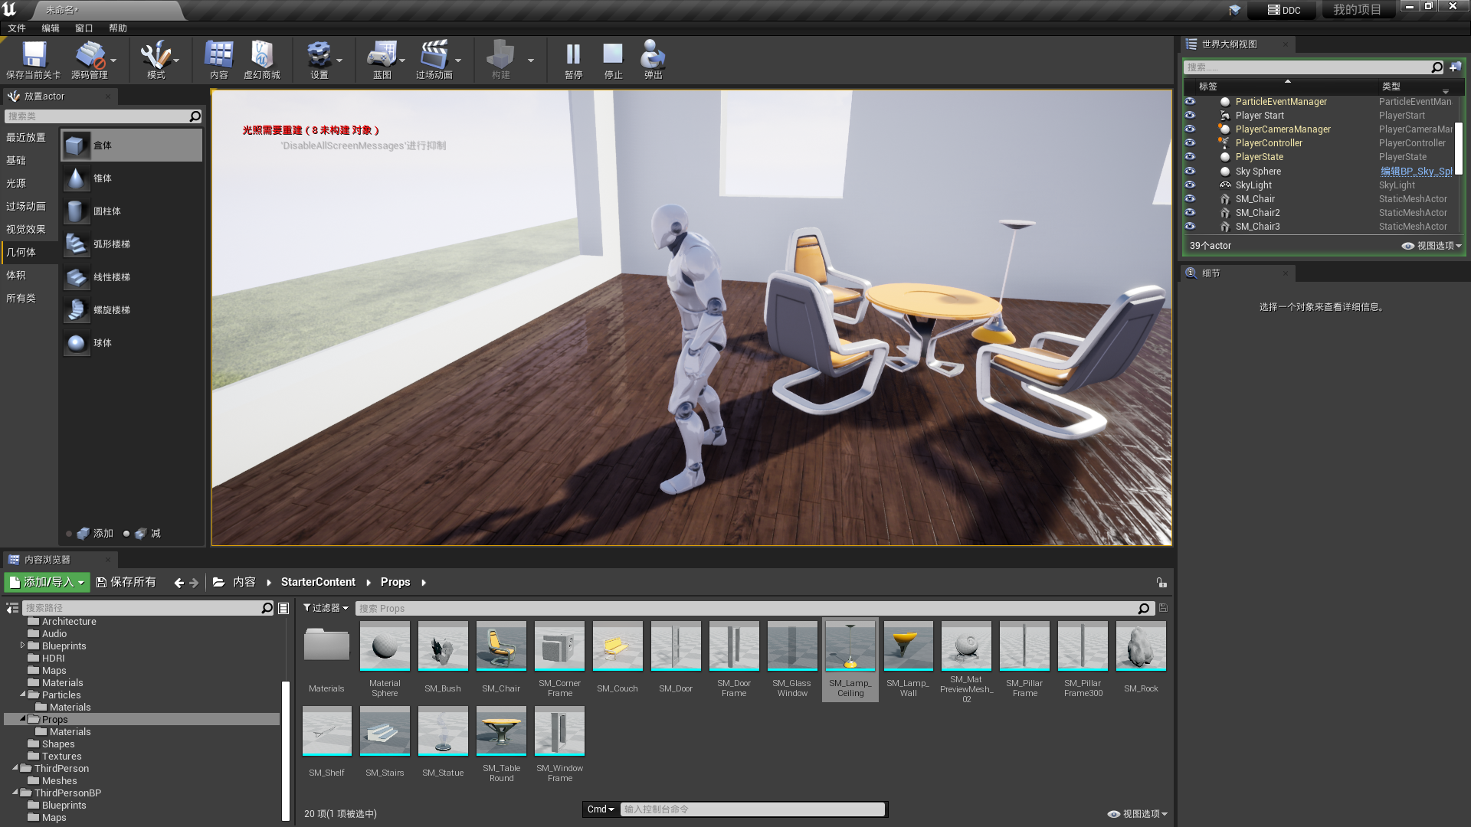Click the DDC button in title bar
1471x827 pixels.
pos(1283,10)
